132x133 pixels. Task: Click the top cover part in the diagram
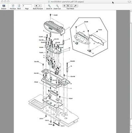(54, 28)
